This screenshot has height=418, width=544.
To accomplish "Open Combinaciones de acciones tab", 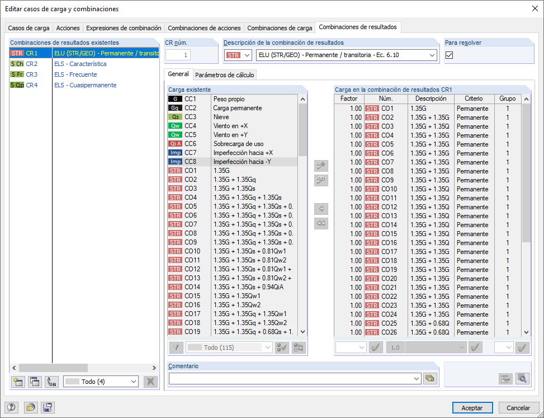I will tap(204, 28).
